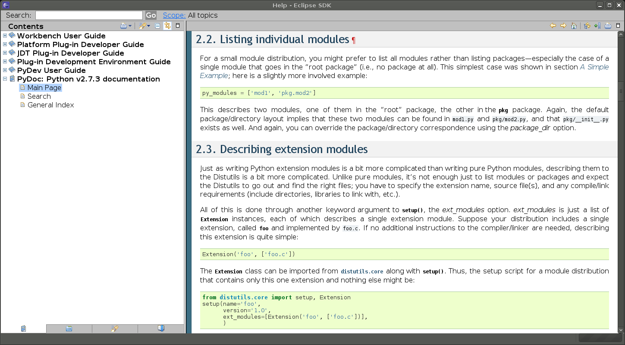Click the Print topics printer icon in Contents

pyautogui.click(x=123, y=26)
